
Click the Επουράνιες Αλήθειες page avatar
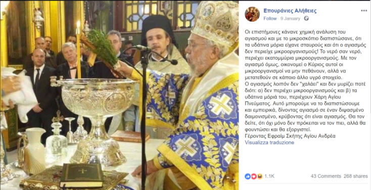point(252,14)
